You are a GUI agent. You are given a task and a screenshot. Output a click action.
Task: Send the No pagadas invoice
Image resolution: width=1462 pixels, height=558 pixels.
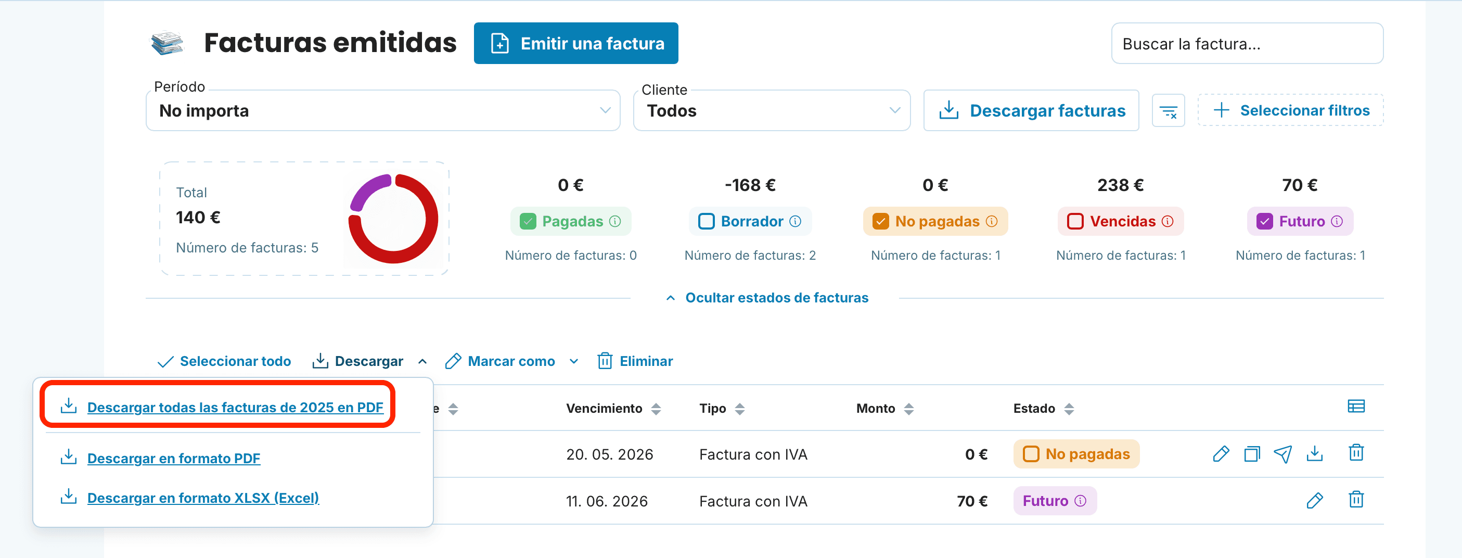(1283, 453)
